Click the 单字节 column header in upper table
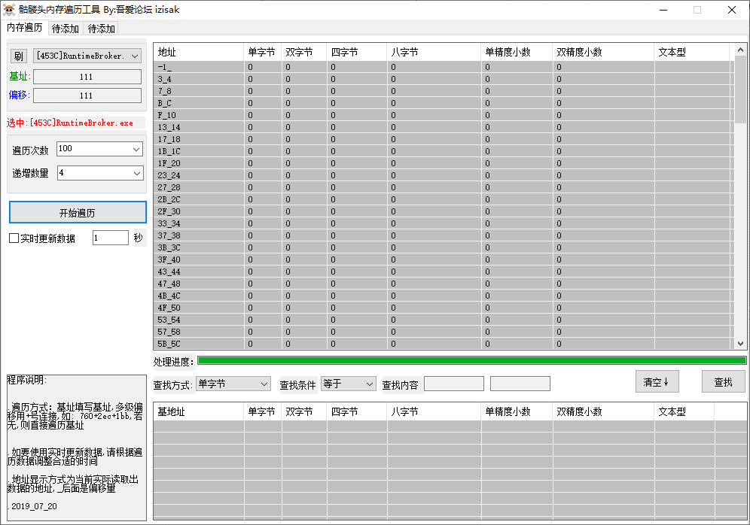Viewport: 750px width, 525px height. [262, 52]
